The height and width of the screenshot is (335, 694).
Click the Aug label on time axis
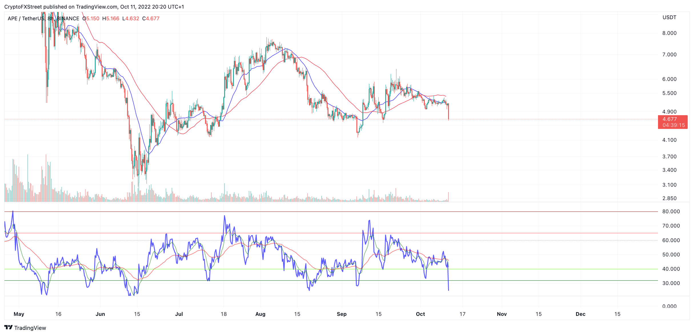260,314
